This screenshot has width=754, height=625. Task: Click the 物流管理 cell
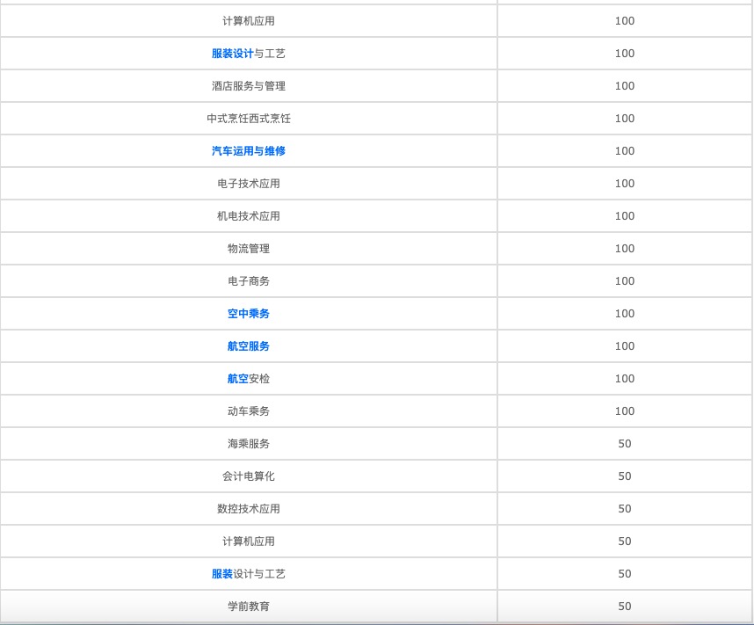pyautogui.click(x=249, y=248)
